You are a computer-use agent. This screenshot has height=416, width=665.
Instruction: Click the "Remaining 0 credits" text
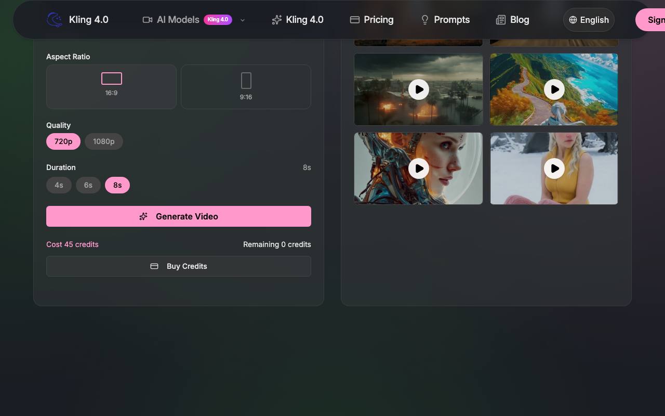(x=277, y=244)
